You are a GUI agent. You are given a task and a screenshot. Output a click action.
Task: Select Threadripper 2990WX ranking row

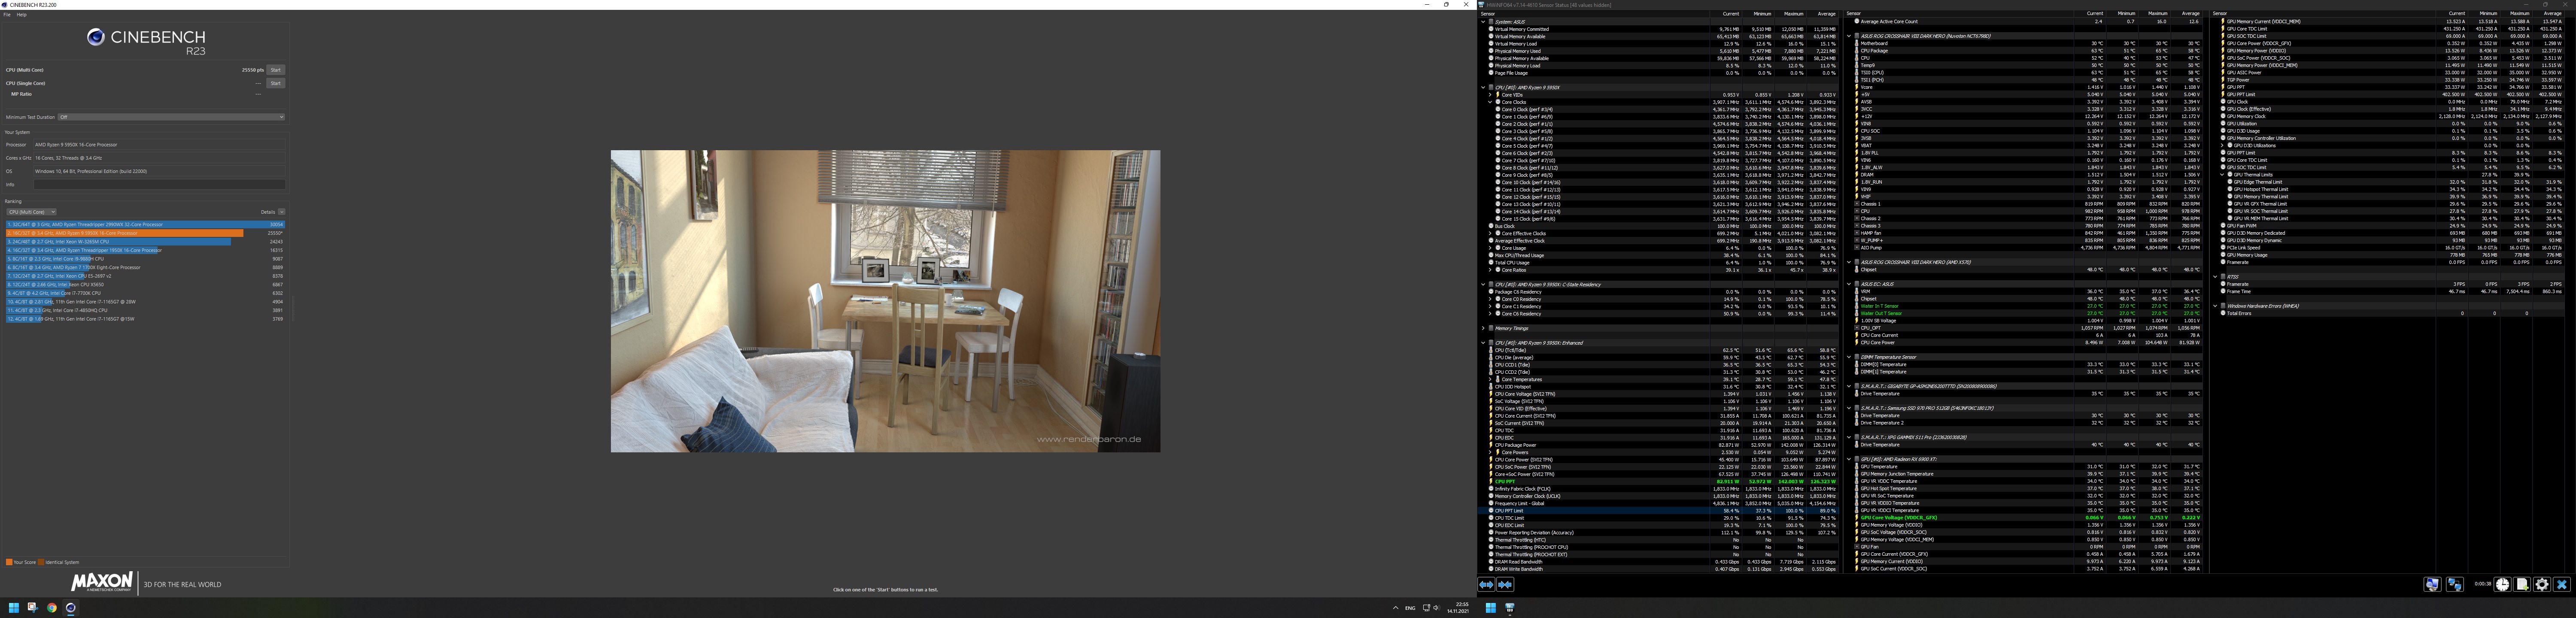(x=145, y=225)
